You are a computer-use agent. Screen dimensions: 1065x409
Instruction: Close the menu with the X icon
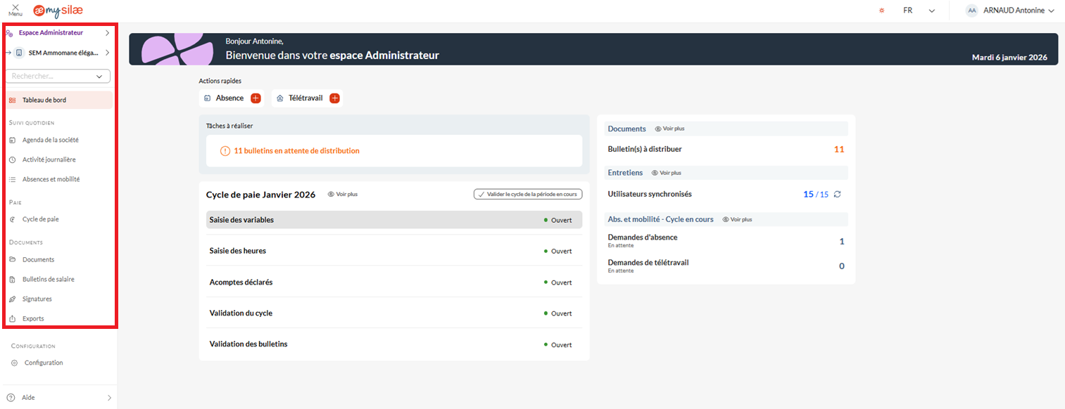click(15, 8)
